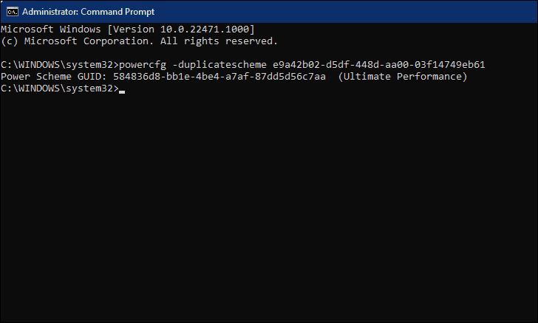Click the 'All rights reserved.' text
The height and width of the screenshot is (323, 538).
[219, 41]
